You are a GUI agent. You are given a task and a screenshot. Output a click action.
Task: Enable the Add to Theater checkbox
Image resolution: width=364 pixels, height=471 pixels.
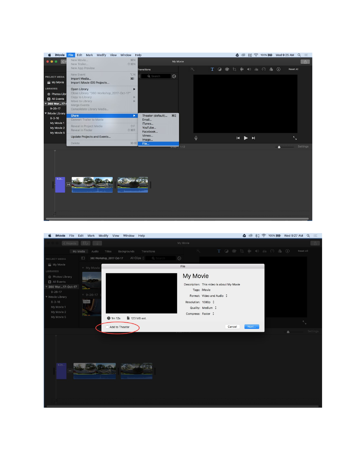[x=107, y=327]
